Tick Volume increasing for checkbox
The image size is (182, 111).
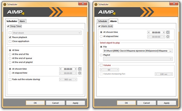click(x=101, y=74)
